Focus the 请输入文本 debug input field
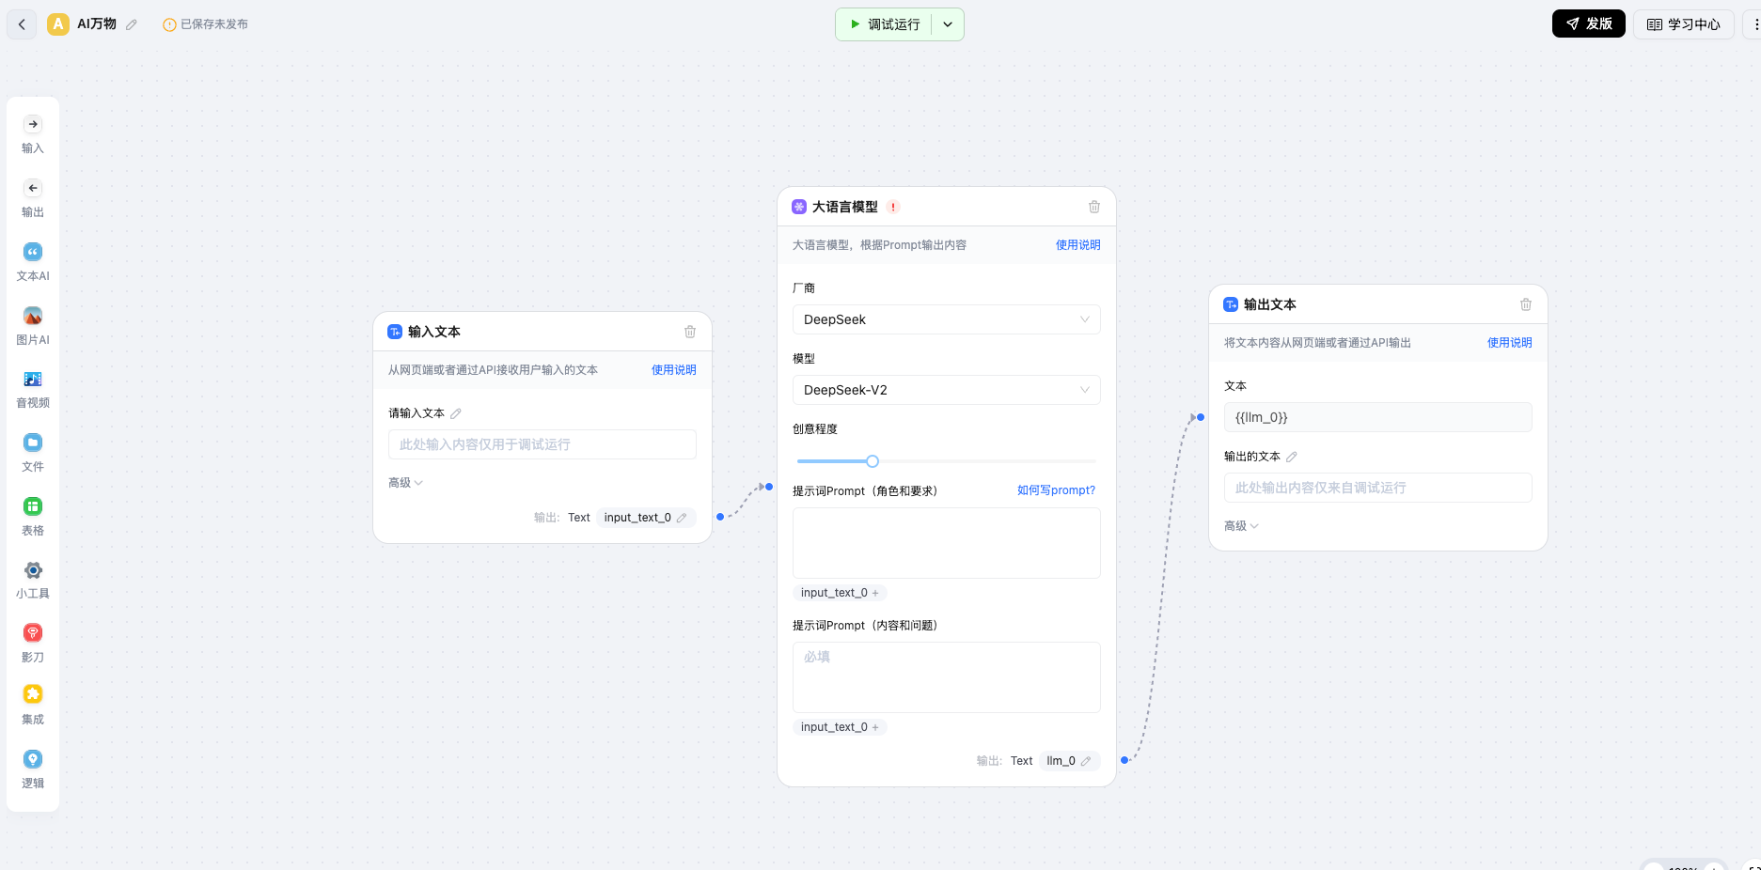Viewport: 1761px width, 870px height. [x=542, y=444]
